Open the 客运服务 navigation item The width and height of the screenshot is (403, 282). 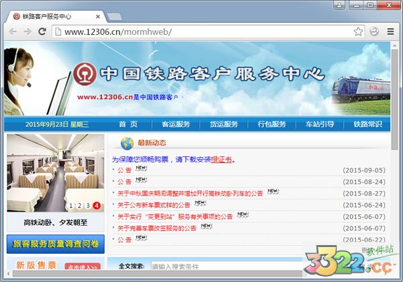click(x=176, y=124)
